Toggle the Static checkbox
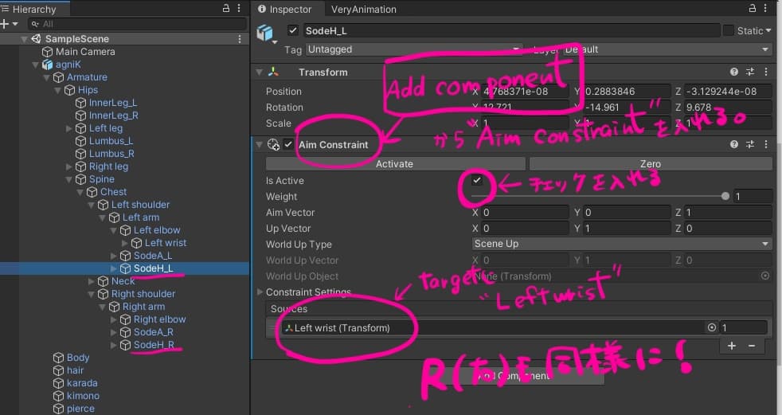 [729, 30]
